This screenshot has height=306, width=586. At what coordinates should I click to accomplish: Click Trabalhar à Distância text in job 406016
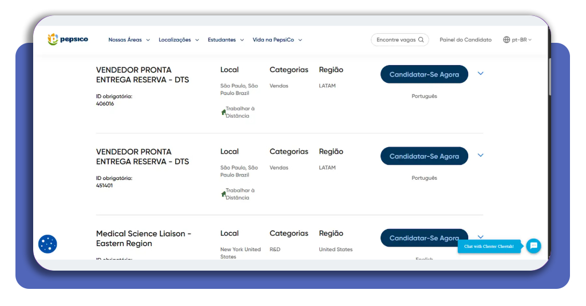click(240, 112)
